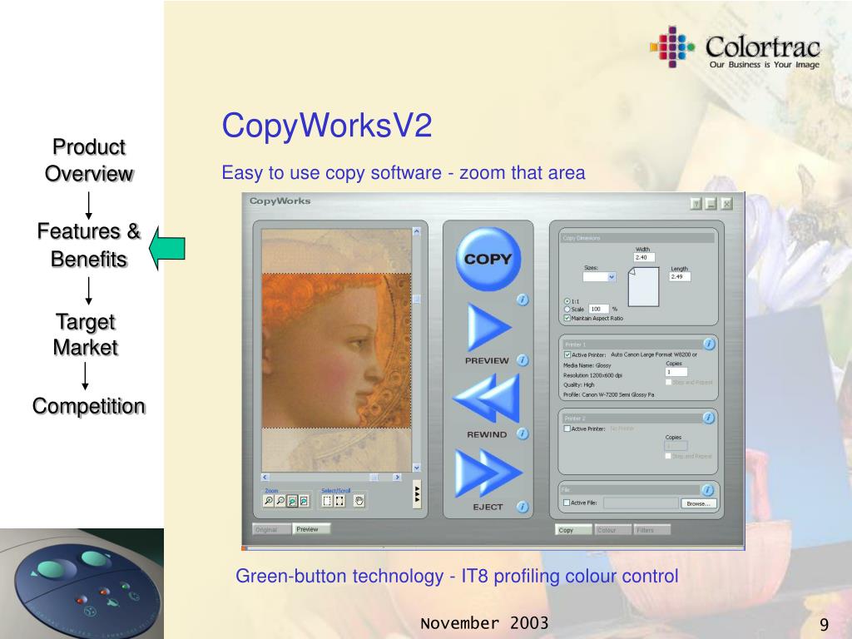Viewport: 852px width, 639px height.
Task: Open Printer 2 info icon
Action: click(x=708, y=418)
